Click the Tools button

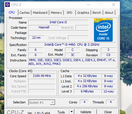[x=61, y=112]
